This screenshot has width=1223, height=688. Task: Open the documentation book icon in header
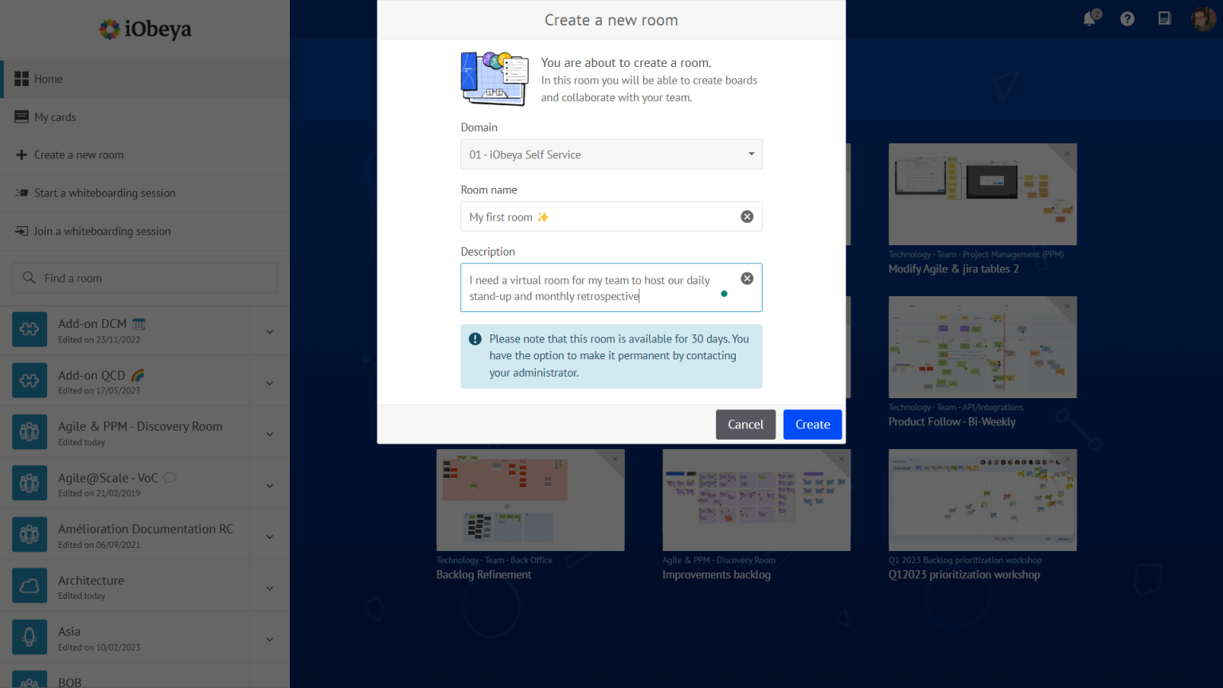pos(1165,19)
